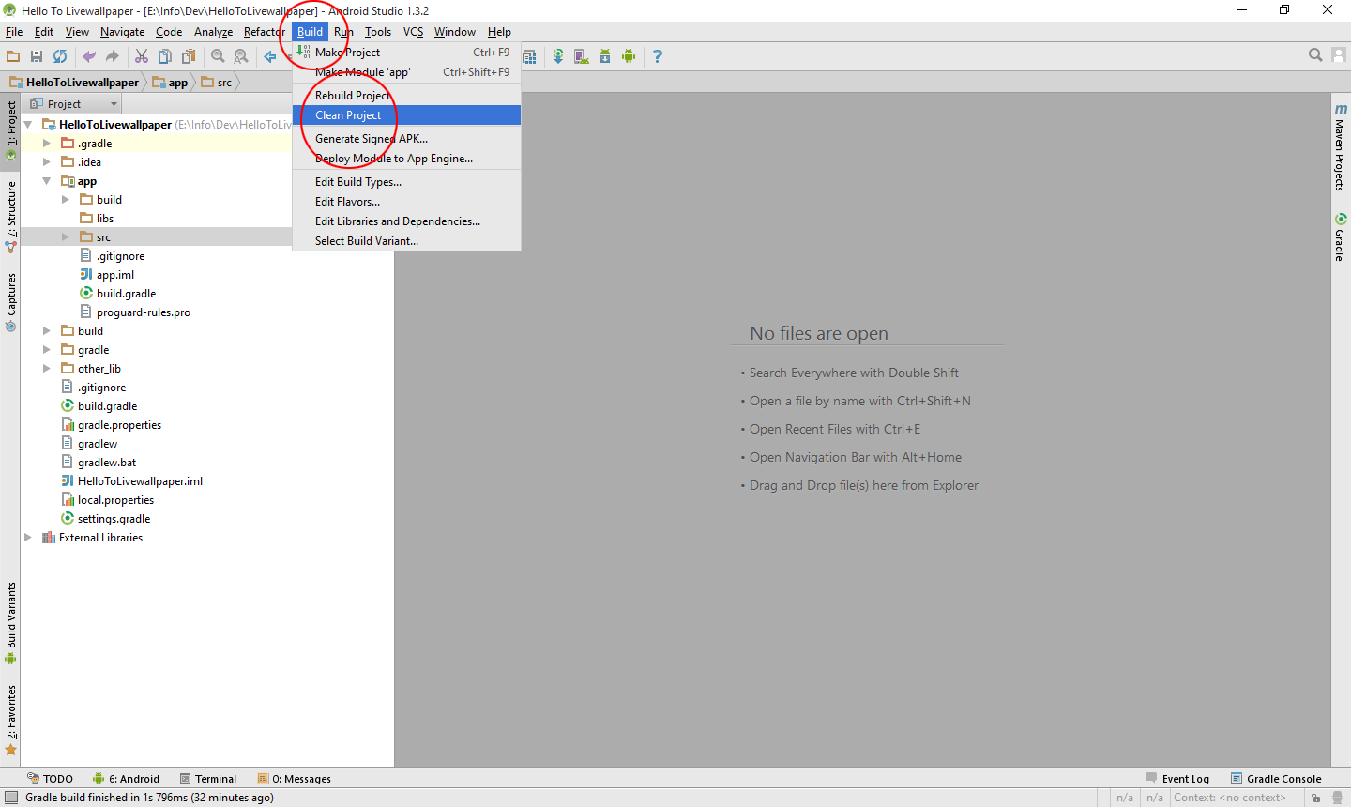1351x807 pixels.
Task: Select Clean Project from Build menu
Action: coord(406,115)
